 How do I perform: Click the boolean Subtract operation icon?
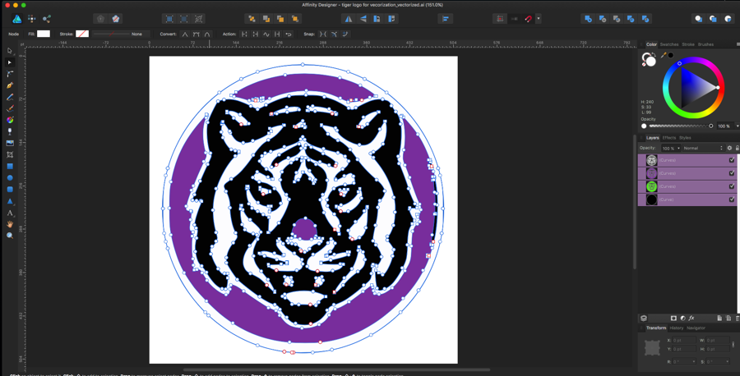coord(603,19)
